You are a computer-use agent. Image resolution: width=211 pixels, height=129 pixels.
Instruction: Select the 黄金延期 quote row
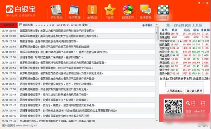(185, 34)
